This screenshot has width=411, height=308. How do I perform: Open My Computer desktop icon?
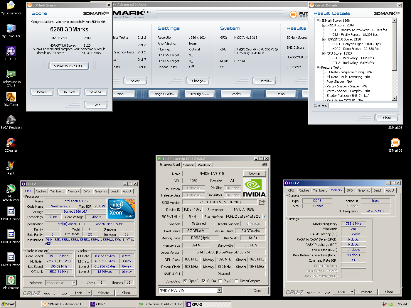(x=11, y=31)
